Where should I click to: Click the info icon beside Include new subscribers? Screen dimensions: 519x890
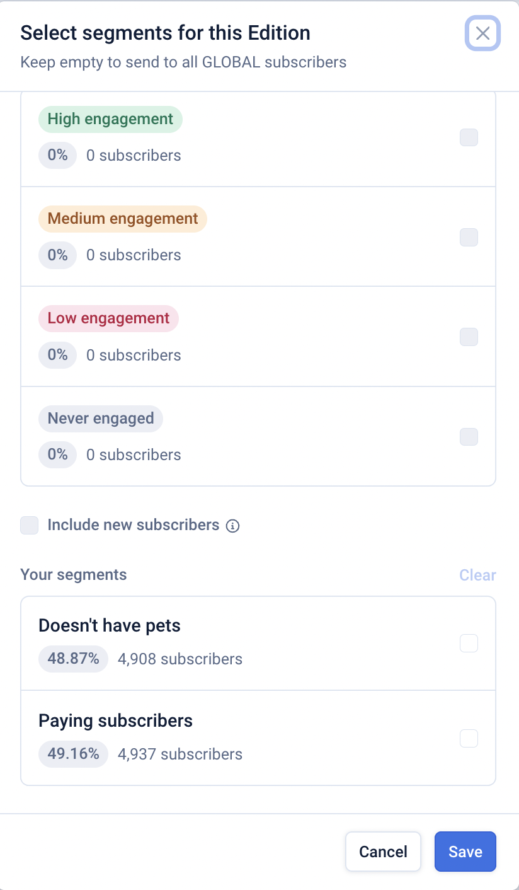pos(232,526)
